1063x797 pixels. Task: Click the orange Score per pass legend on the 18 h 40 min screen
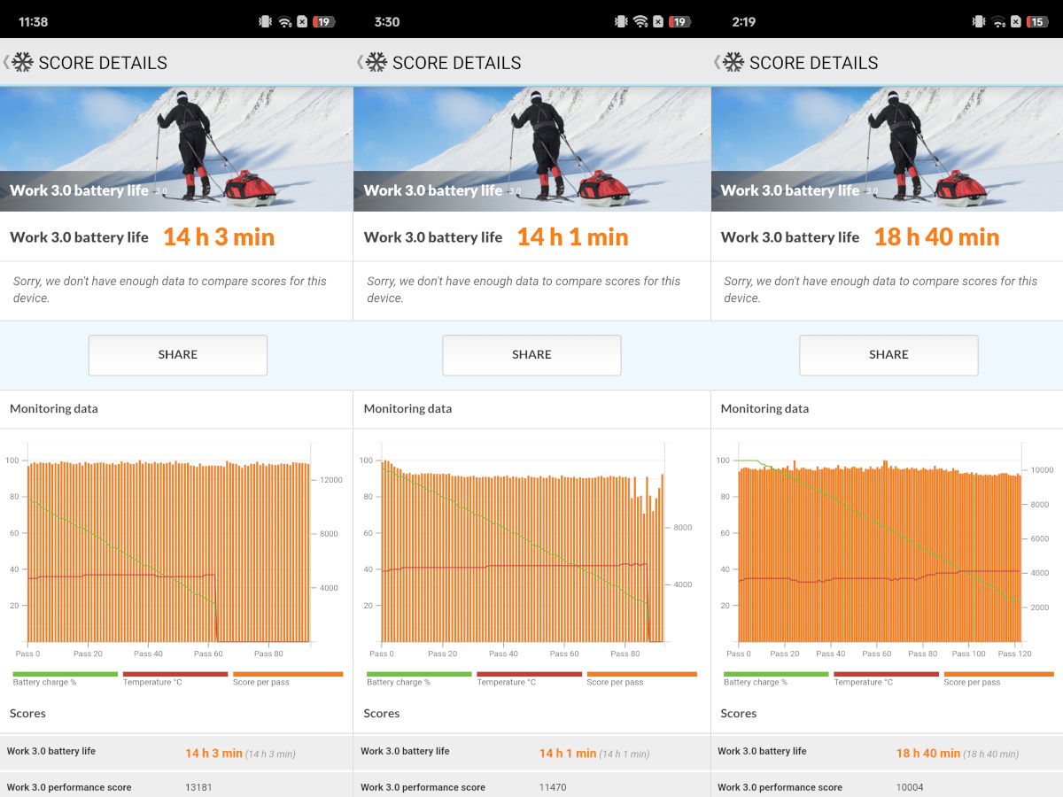998,678
